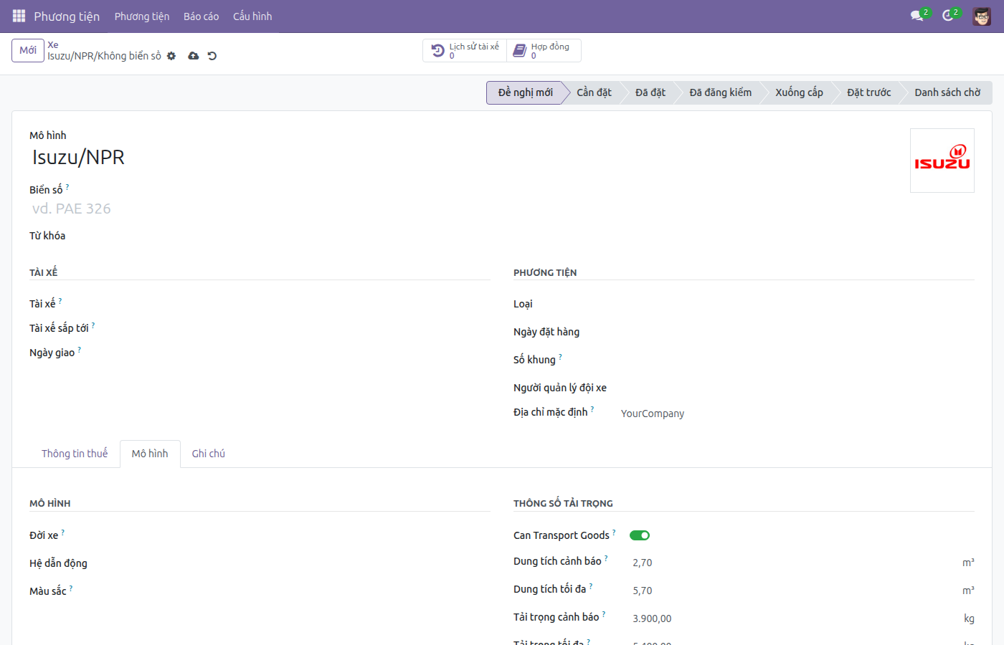Set the status to Đã đăng kiểm
This screenshot has width=1004, height=645.
pyautogui.click(x=720, y=92)
